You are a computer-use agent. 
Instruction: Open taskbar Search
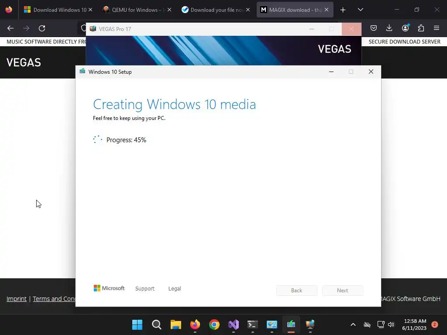point(157,325)
